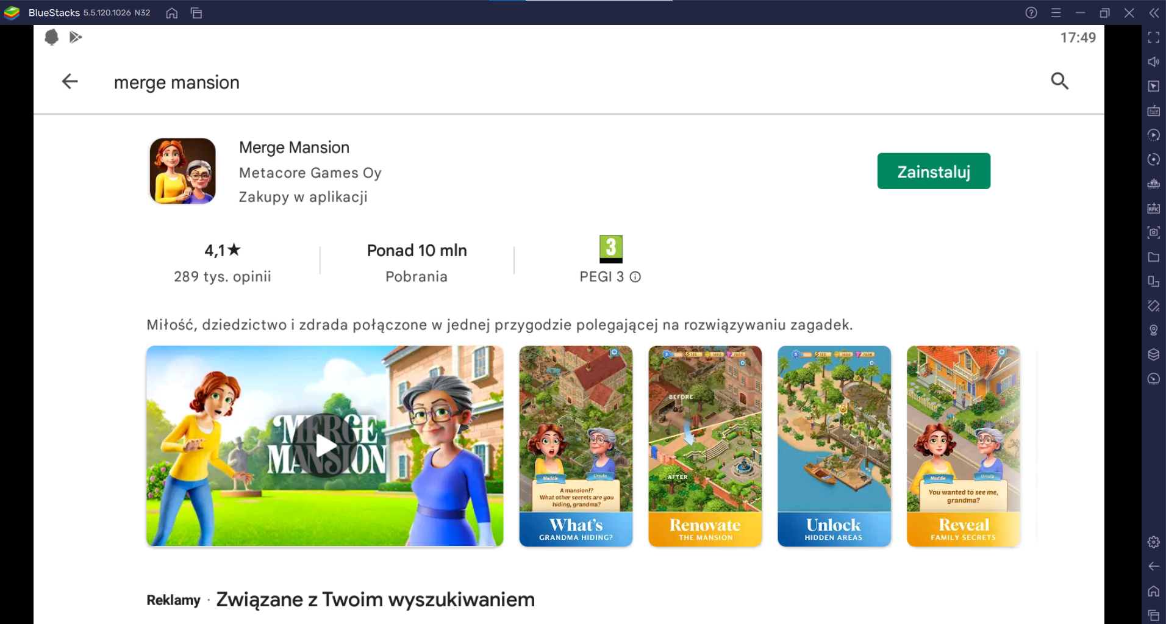Image resolution: width=1166 pixels, height=624 pixels.
Task: Click Android back arrow in the sidebar
Action: [1154, 566]
